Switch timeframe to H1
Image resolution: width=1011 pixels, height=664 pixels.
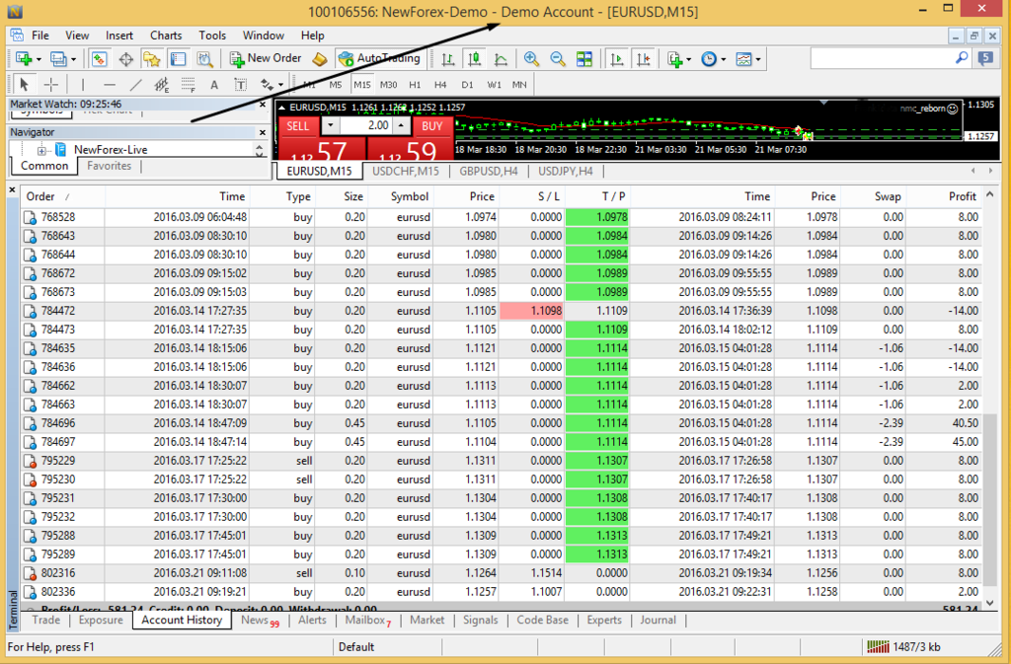pos(415,85)
